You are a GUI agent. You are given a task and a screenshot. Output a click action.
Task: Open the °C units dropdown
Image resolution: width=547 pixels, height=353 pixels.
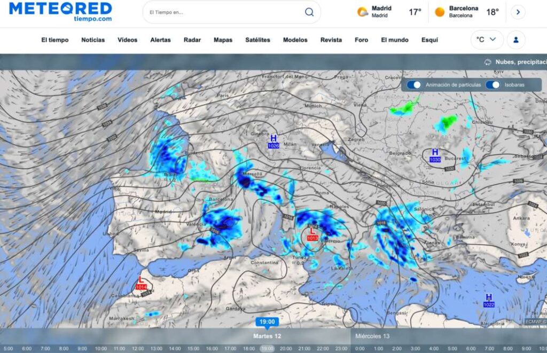[487, 40]
